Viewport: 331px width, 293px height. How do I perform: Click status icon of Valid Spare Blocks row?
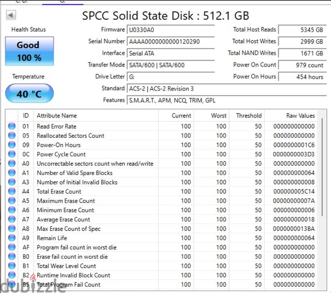(x=12, y=172)
